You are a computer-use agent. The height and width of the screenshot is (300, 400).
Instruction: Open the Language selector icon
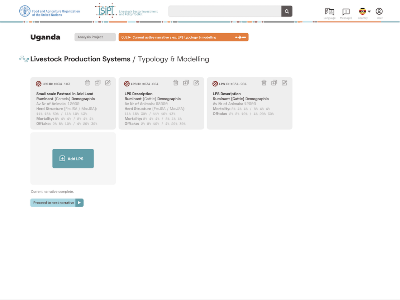[x=329, y=12]
